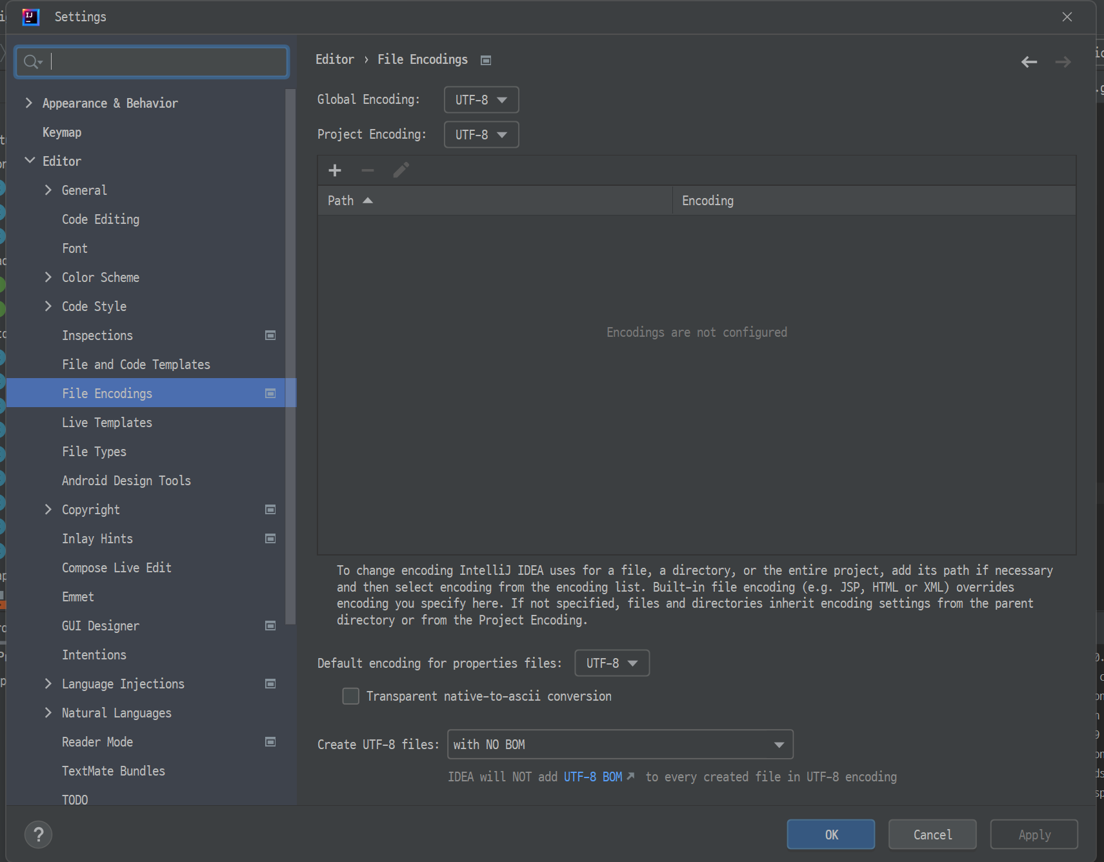1104x862 pixels.
Task: Click the edit pencil icon
Action: point(401,170)
